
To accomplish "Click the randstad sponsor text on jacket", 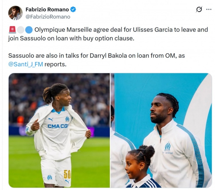I will pyautogui.click(x=168, y=153).
